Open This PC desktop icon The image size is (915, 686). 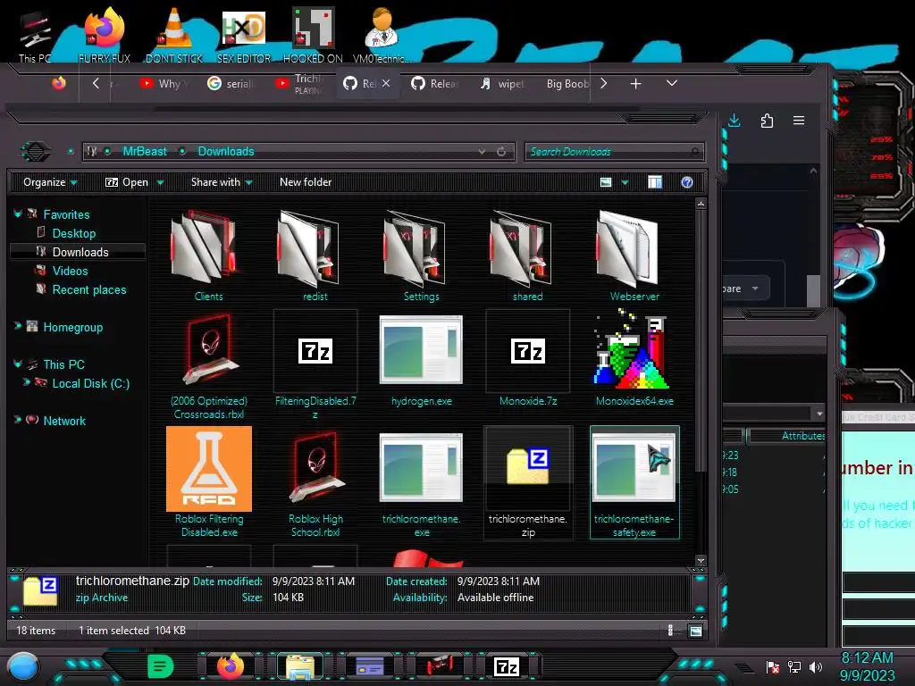click(x=35, y=36)
